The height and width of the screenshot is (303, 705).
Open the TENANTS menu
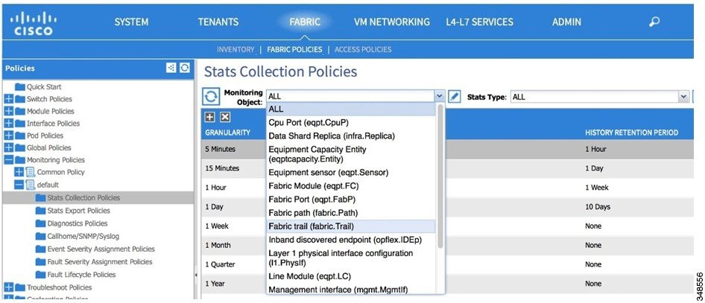(x=218, y=22)
